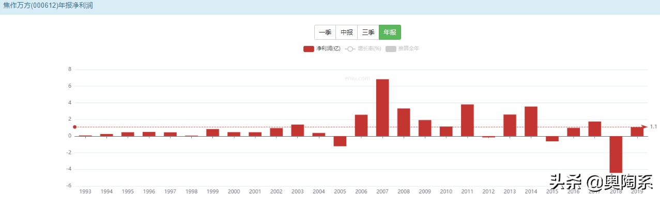Select the 年报 annual report tab

coord(390,32)
